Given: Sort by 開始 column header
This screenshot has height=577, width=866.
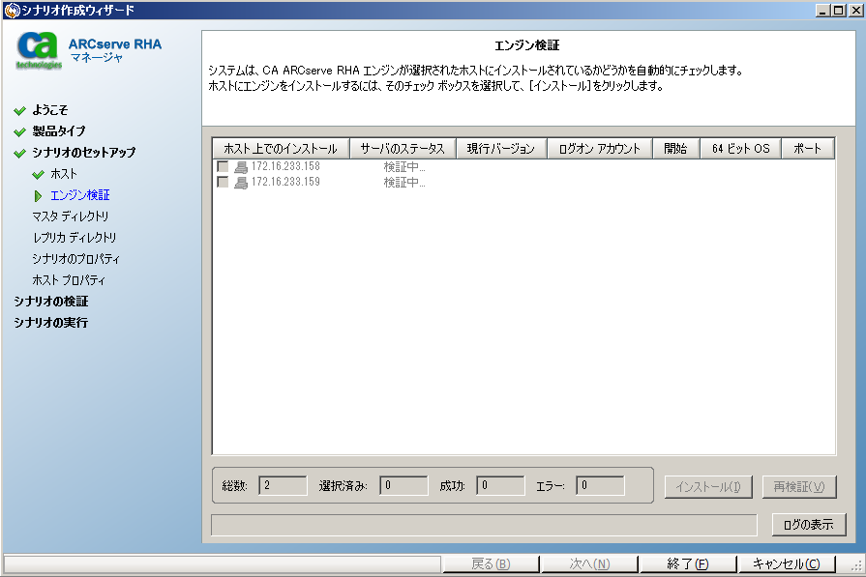Looking at the screenshot, I should [675, 149].
